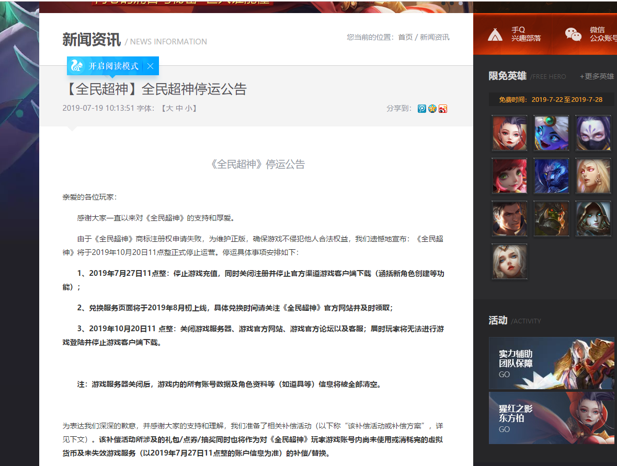Viewport: 617px width, 466px height.
Task: Open 猩红之影 东方柏 activity banner
Action: [551, 417]
